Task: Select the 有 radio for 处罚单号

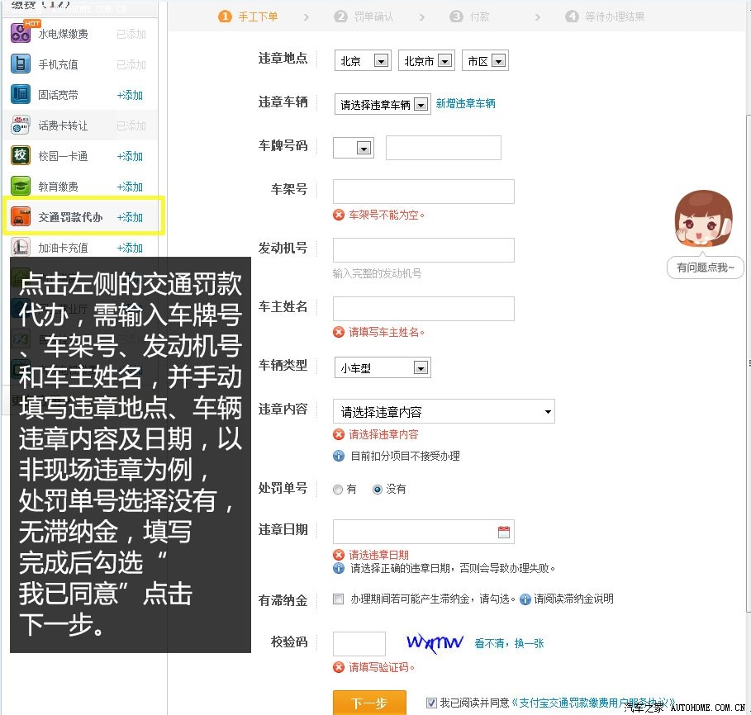Action: (x=338, y=489)
